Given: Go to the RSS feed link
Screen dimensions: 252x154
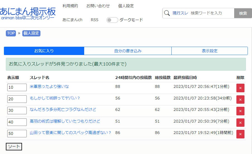Looking at the screenshot, I should [94, 20].
